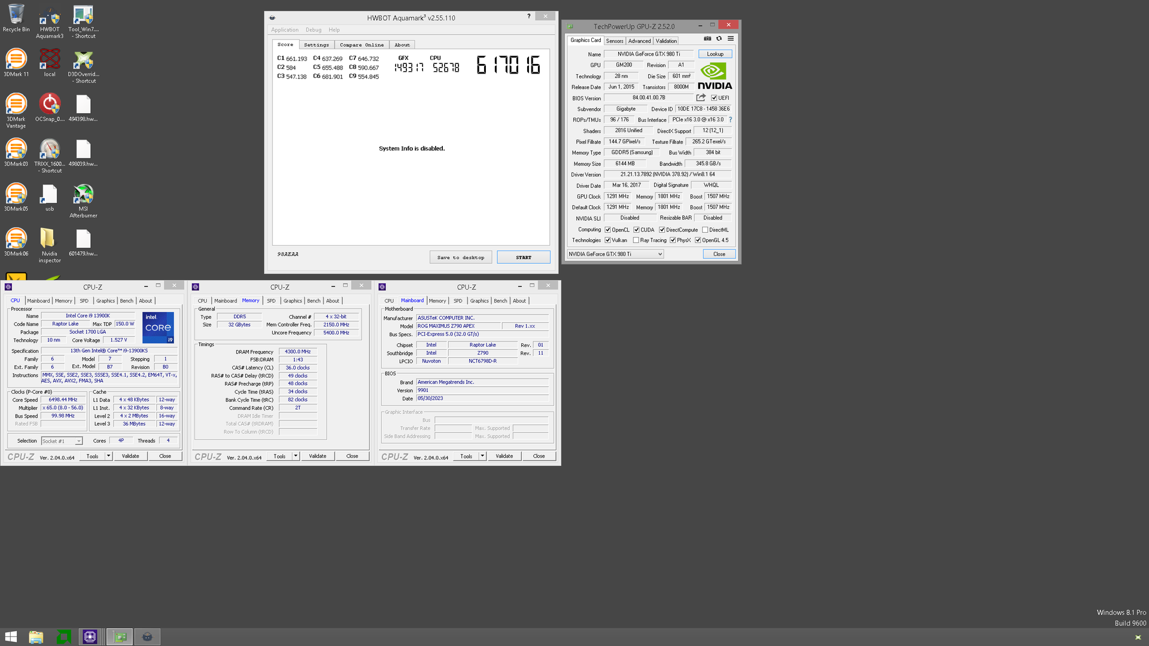Select the 494398.hw file on desktop

[83, 108]
